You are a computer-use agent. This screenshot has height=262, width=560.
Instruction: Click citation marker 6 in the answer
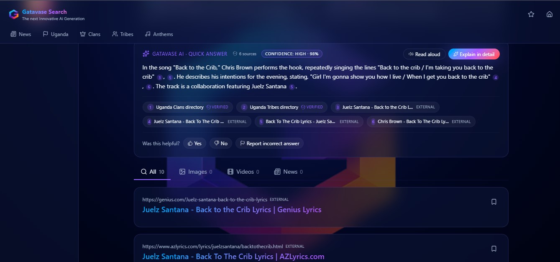pyautogui.click(x=149, y=87)
